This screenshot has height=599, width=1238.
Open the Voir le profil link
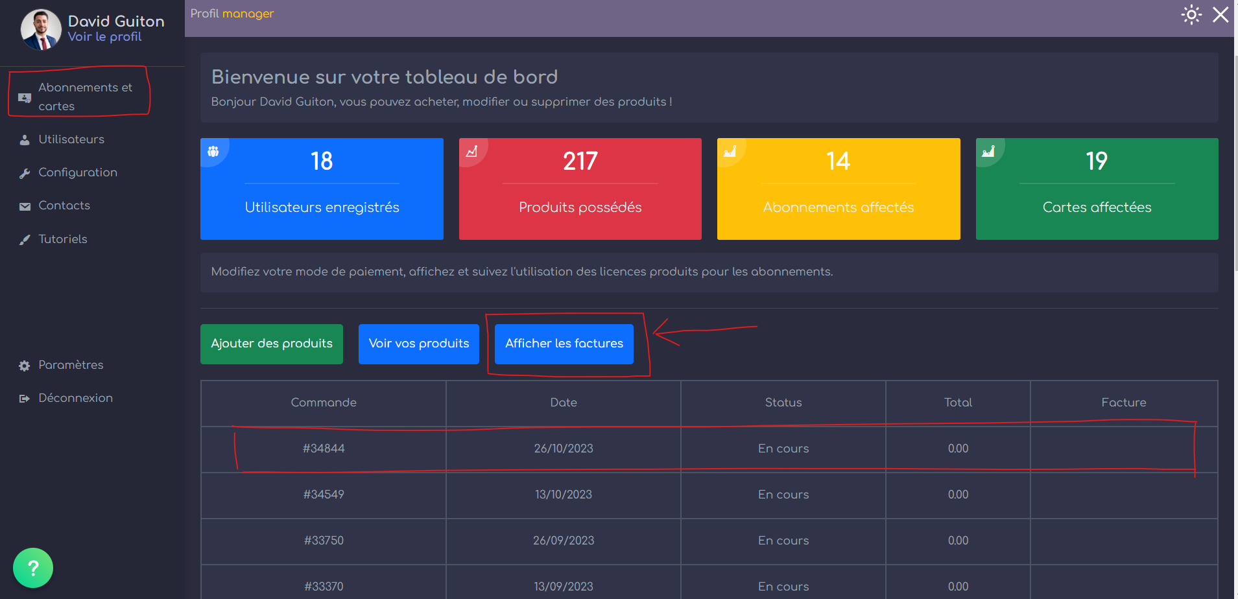pos(104,37)
